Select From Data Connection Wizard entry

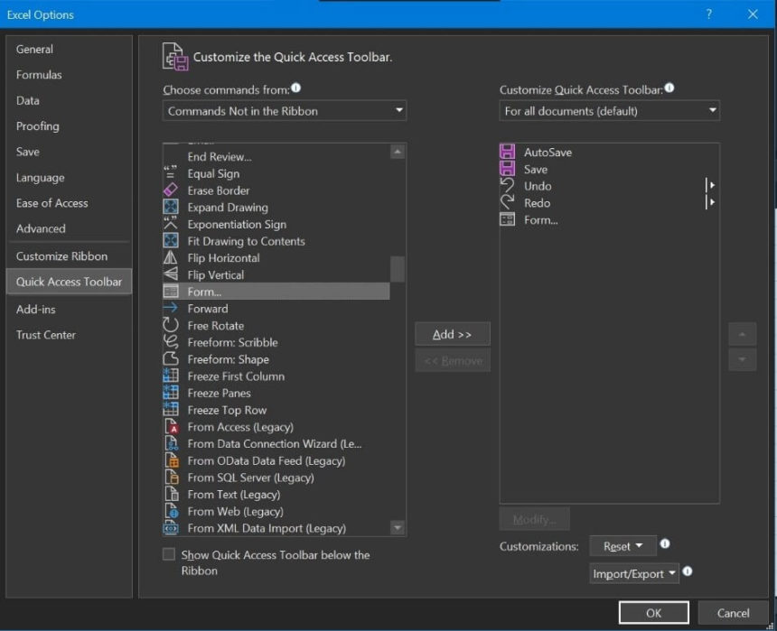[276, 443]
